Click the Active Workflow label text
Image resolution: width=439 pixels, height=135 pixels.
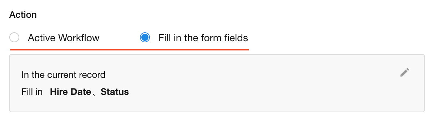pyautogui.click(x=64, y=38)
